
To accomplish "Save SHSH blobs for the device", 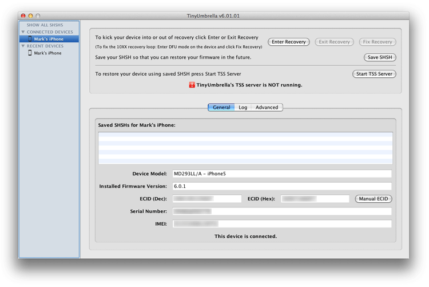I will pos(380,57).
